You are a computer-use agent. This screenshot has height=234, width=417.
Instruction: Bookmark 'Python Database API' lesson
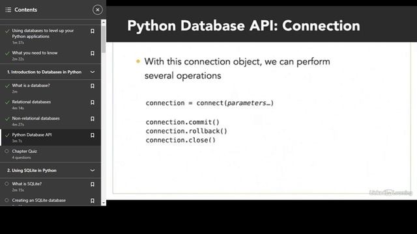point(93,135)
